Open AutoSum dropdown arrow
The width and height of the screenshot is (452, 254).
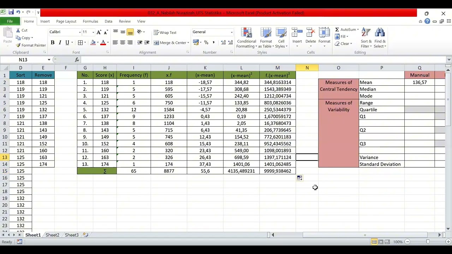[x=358, y=30]
